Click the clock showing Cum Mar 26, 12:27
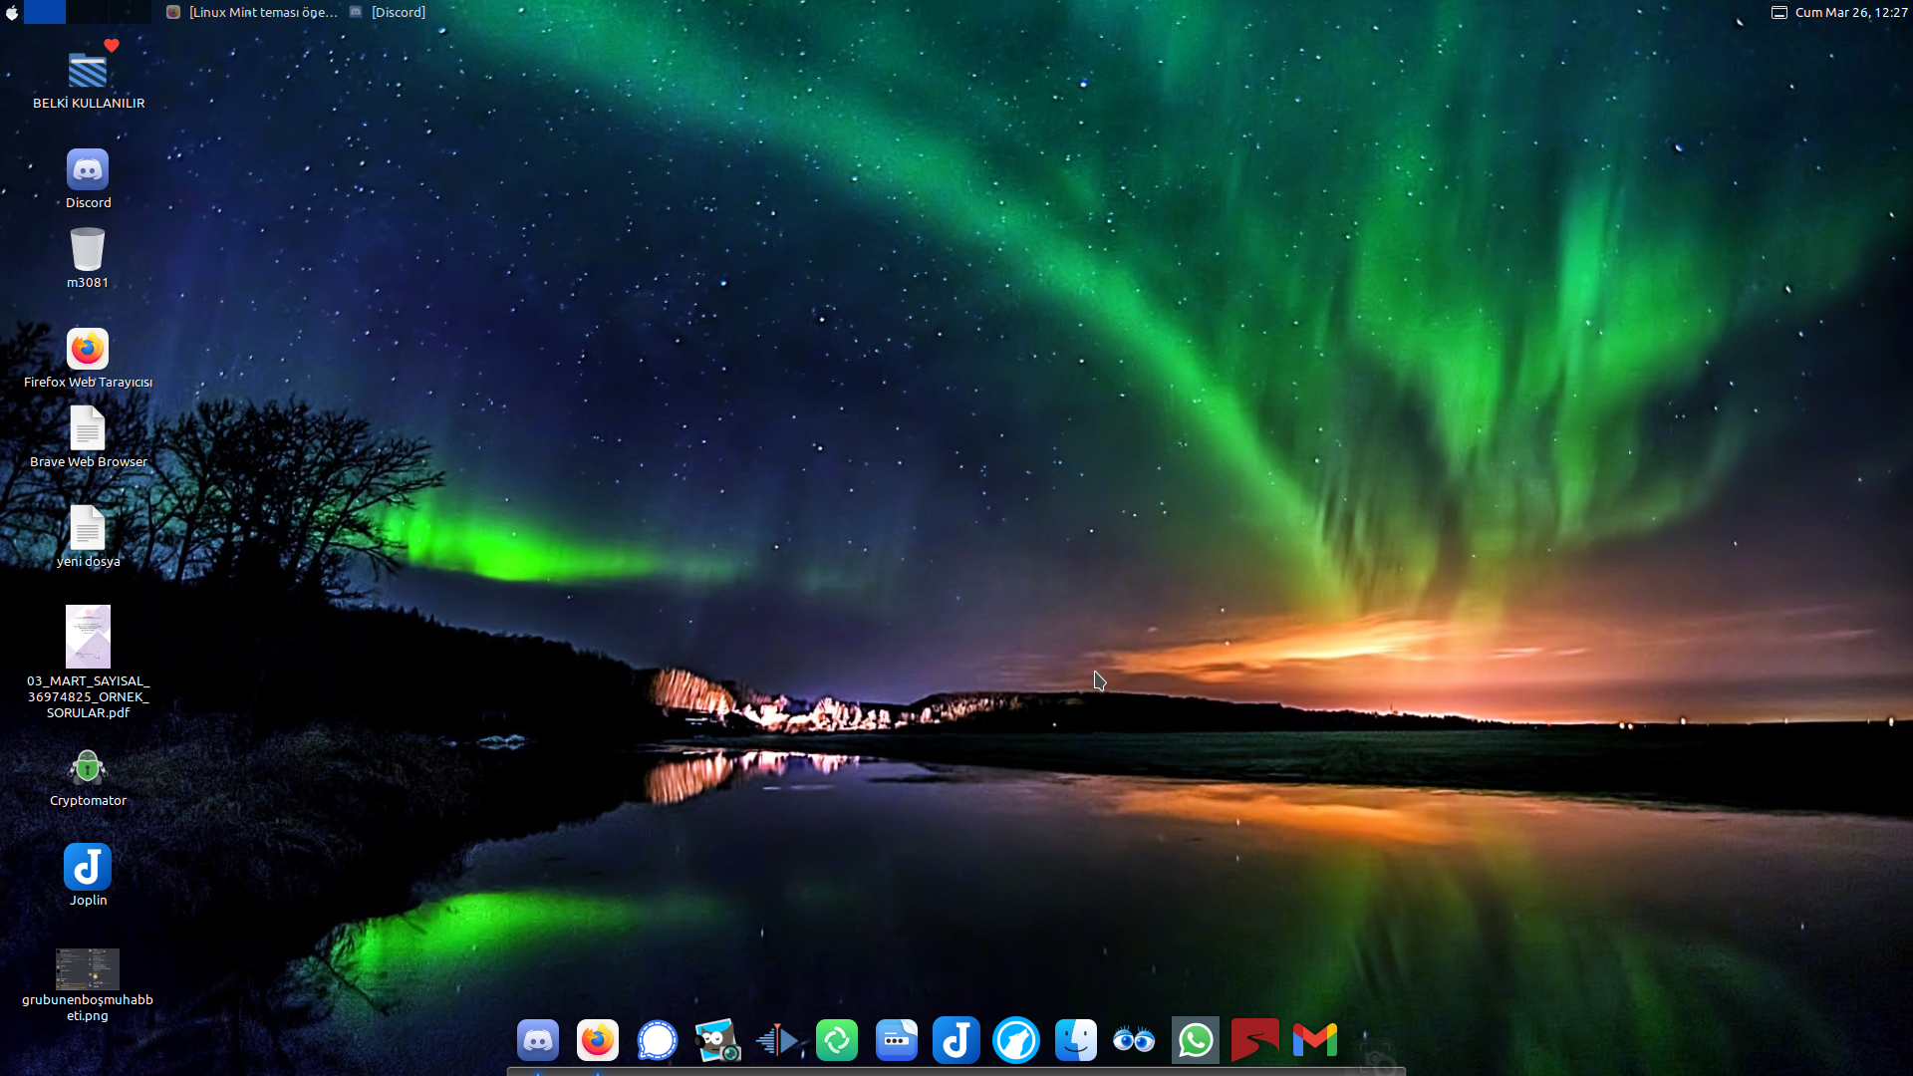 (x=1850, y=12)
